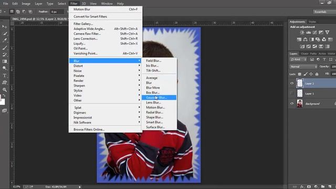Expand the Noise submenu
Screen dimensions: 336x189
click(106, 71)
